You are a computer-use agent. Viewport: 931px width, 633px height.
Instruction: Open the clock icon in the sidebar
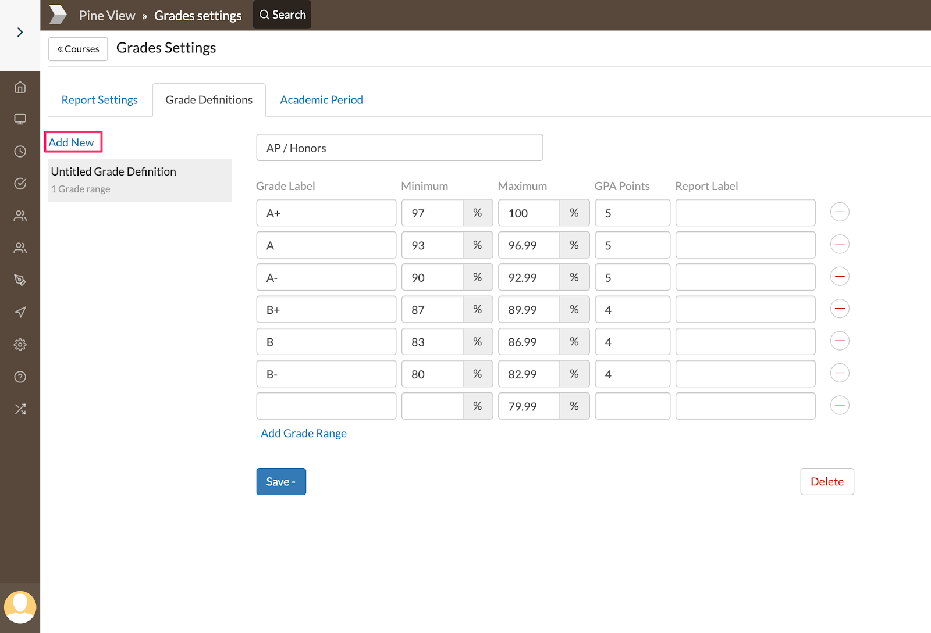tap(20, 152)
